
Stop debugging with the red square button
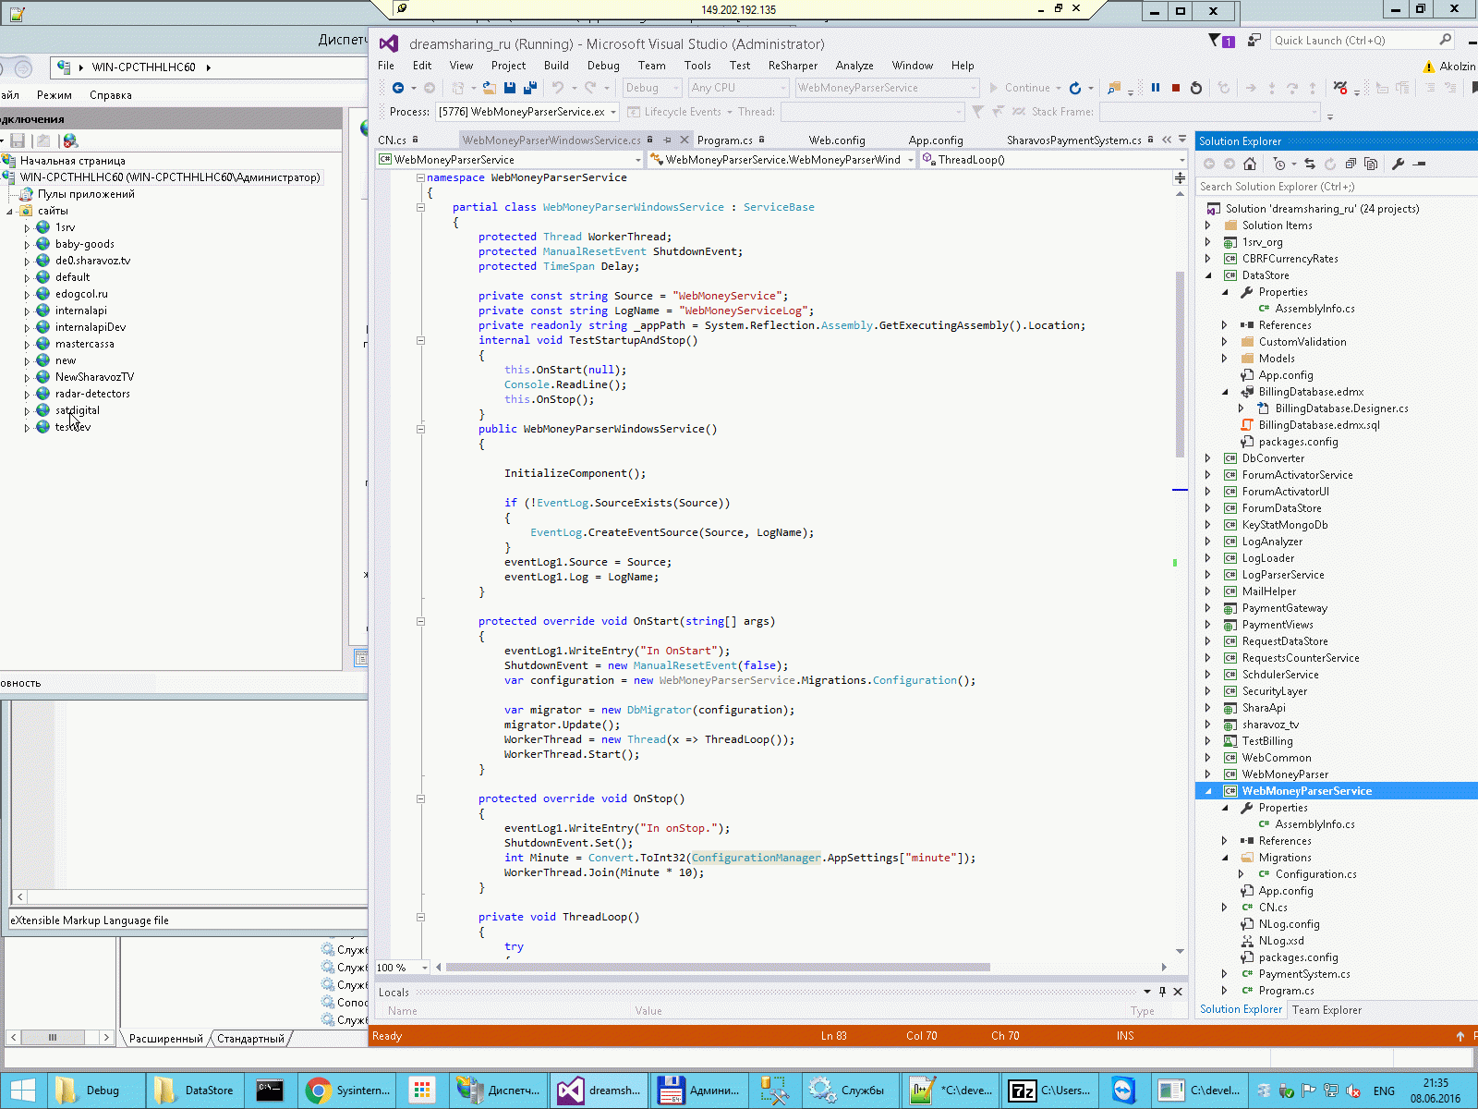tap(1176, 88)
